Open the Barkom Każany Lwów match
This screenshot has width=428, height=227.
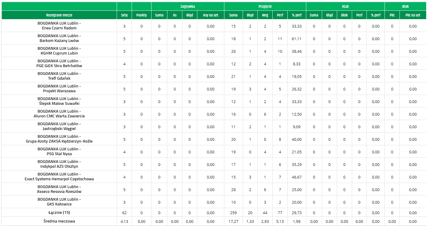click(59, 38)
